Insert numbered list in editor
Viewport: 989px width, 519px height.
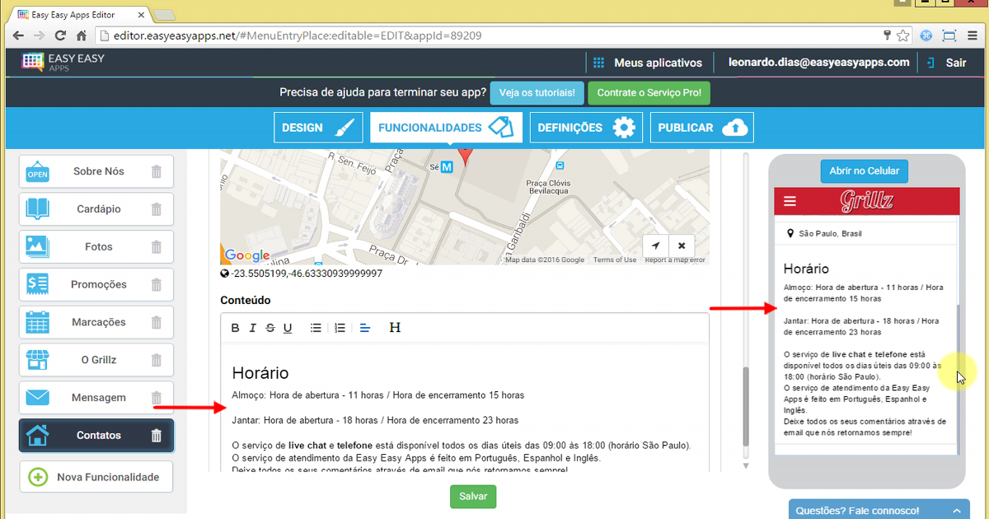point(340,328)
